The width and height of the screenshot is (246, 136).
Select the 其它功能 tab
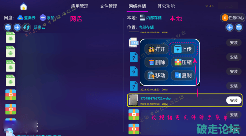pyautogui.click(x=166, y=6)
